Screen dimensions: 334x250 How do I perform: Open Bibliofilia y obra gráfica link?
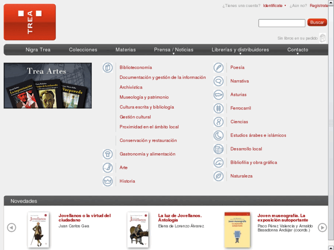[254, 162]
